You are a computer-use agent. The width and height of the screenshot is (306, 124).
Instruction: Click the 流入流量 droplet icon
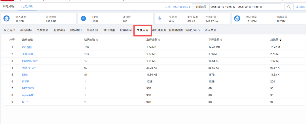(x=237, y=18)
